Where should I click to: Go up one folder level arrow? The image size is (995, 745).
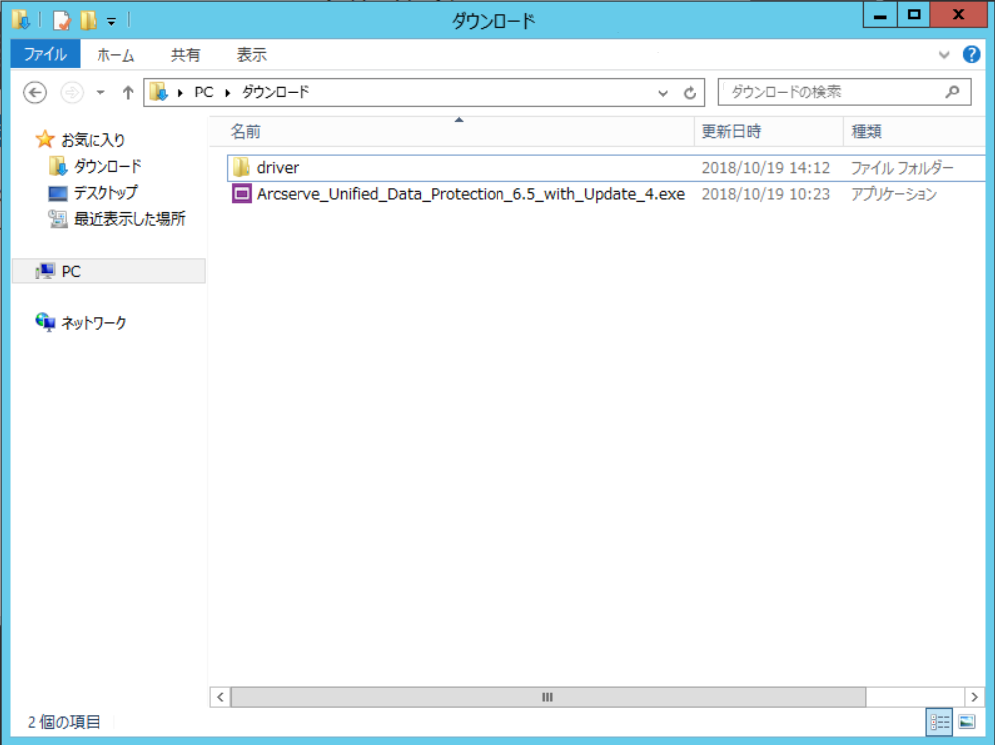(128, 93)
